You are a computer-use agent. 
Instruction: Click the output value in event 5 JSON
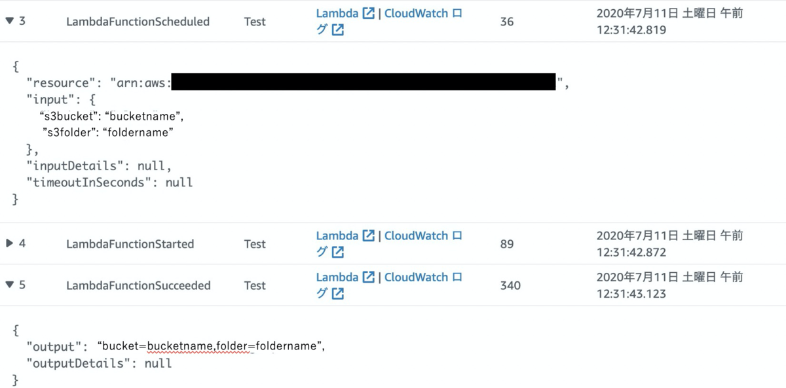(x=211, y=346)
